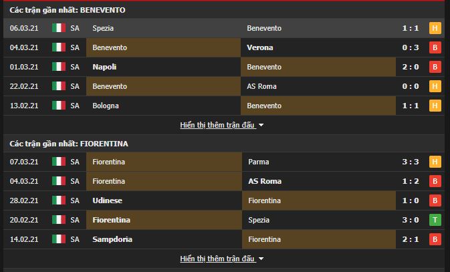
Task: Click Italy flag on the 14.02.21 Sampdoria row
Action: tap(59, 239)
